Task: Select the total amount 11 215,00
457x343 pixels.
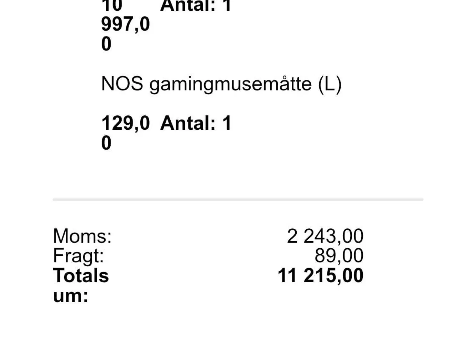Action: [320, 275]
